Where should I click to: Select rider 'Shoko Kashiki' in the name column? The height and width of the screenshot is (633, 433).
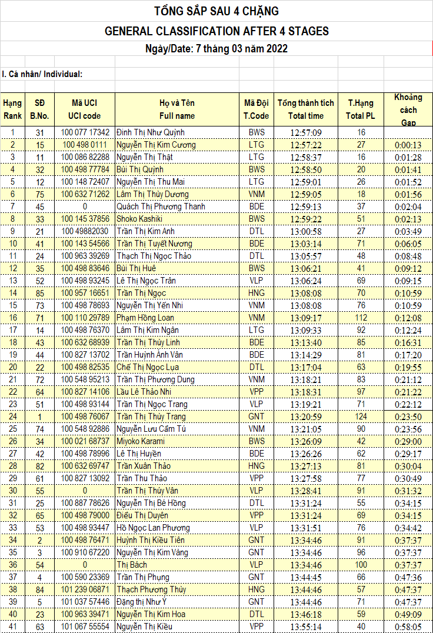[x=141, y=219]
